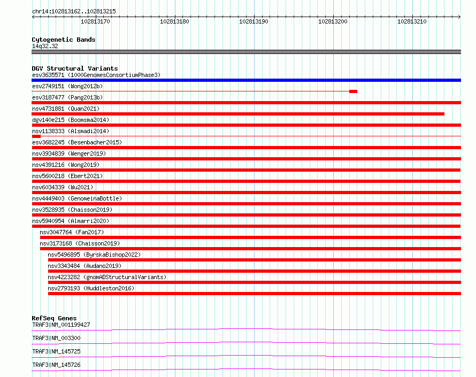Click the blue bar of esv3635571
Screen dimensions: 476x377
(x=246, y=80)
